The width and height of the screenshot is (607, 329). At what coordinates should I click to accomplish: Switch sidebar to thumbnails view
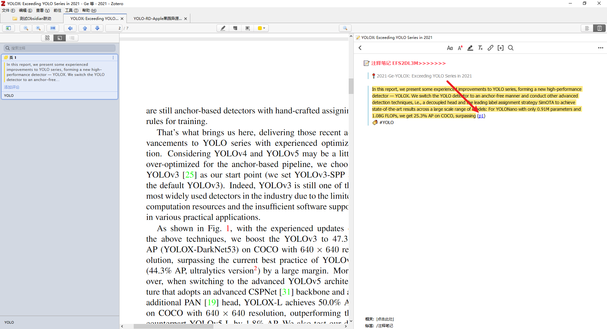click(47, 38)
